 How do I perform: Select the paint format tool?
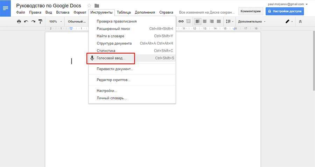[40, 21]
